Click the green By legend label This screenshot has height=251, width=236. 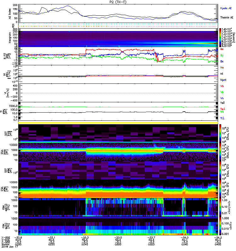(222, 56)
